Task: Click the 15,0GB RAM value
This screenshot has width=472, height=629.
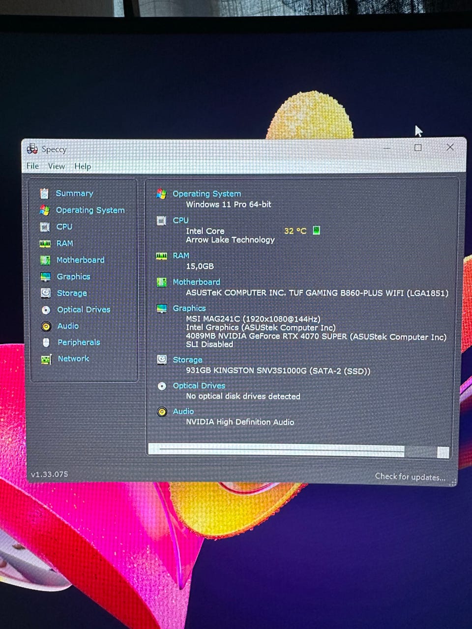Action: (200, 266)
